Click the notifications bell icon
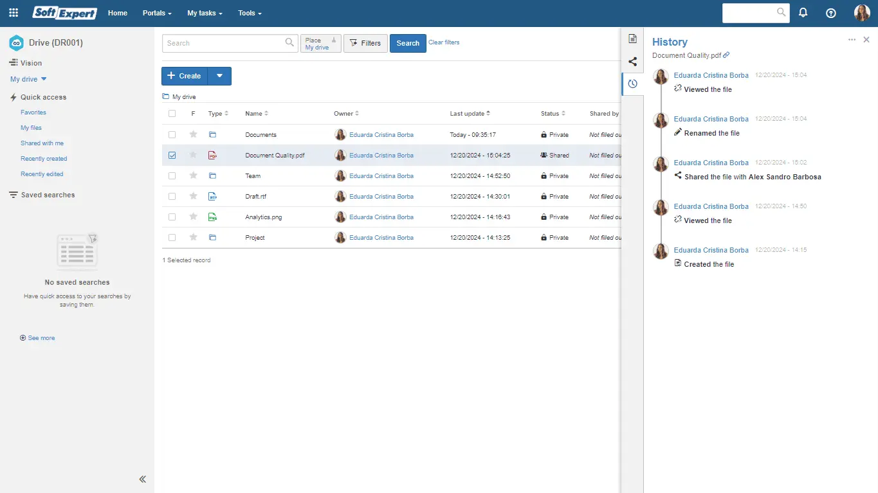The image size is (878, 493). click(803, 13)
